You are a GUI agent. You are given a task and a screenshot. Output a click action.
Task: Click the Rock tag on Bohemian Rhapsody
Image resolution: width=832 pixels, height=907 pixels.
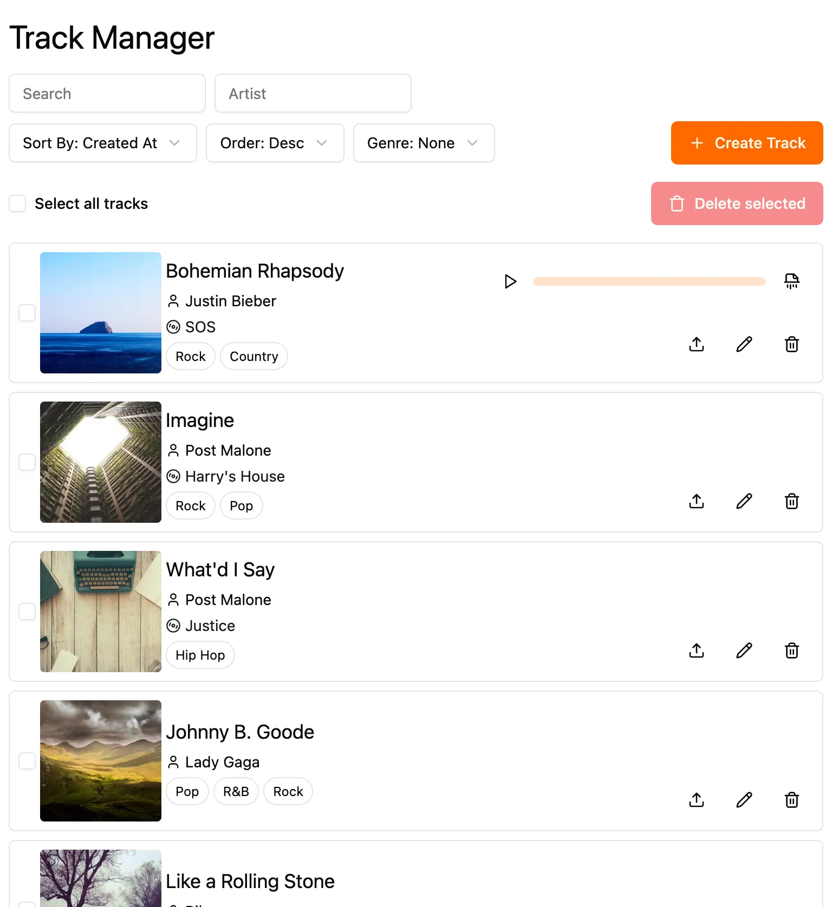(x=190, y=356)
